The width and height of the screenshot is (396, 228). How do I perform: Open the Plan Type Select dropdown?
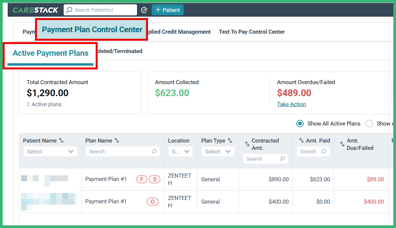[218, 151]
